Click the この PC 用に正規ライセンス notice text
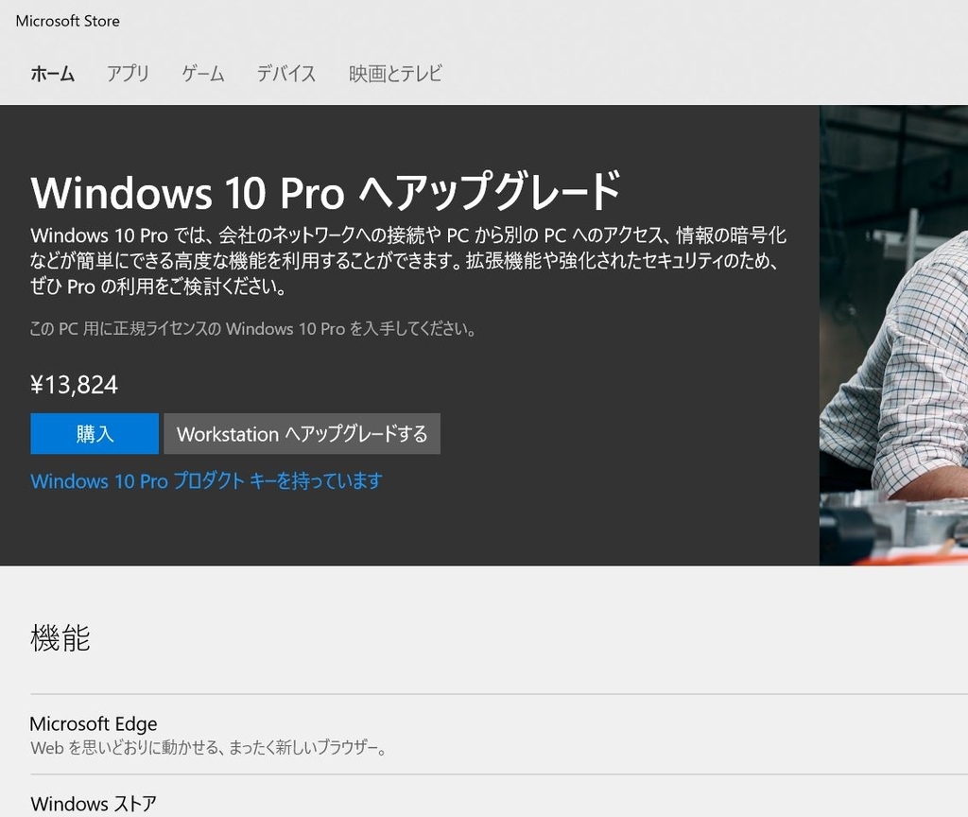The height and width of the screenshot is (817, 968). point(252,328)
